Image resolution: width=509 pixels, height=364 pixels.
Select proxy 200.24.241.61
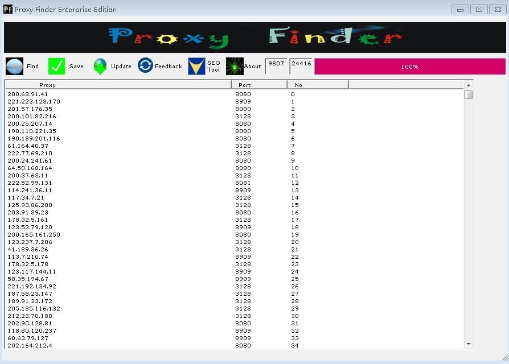30,161
